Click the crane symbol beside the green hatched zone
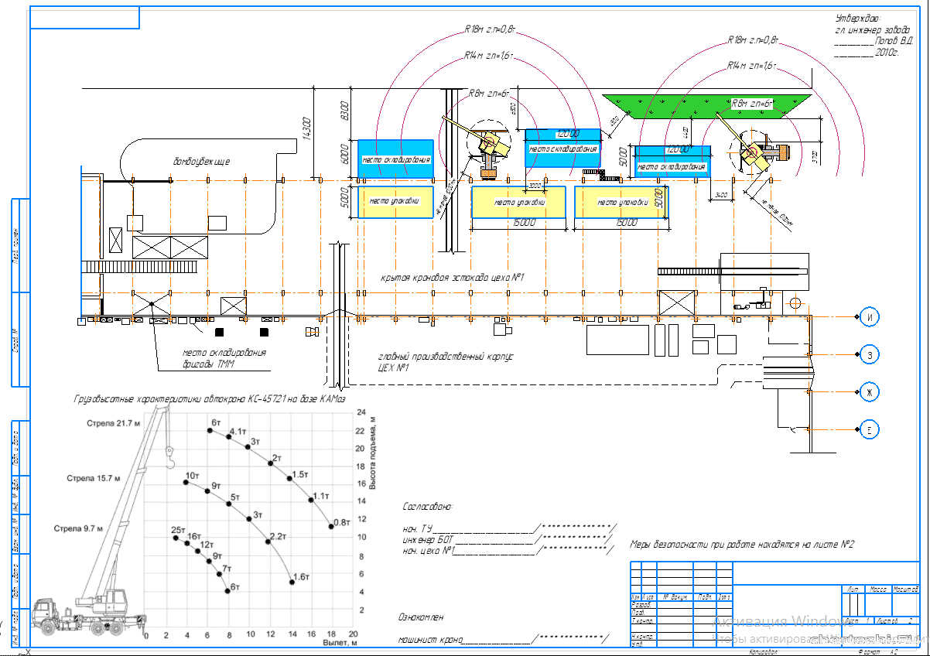930x656 pixels. 754,154
